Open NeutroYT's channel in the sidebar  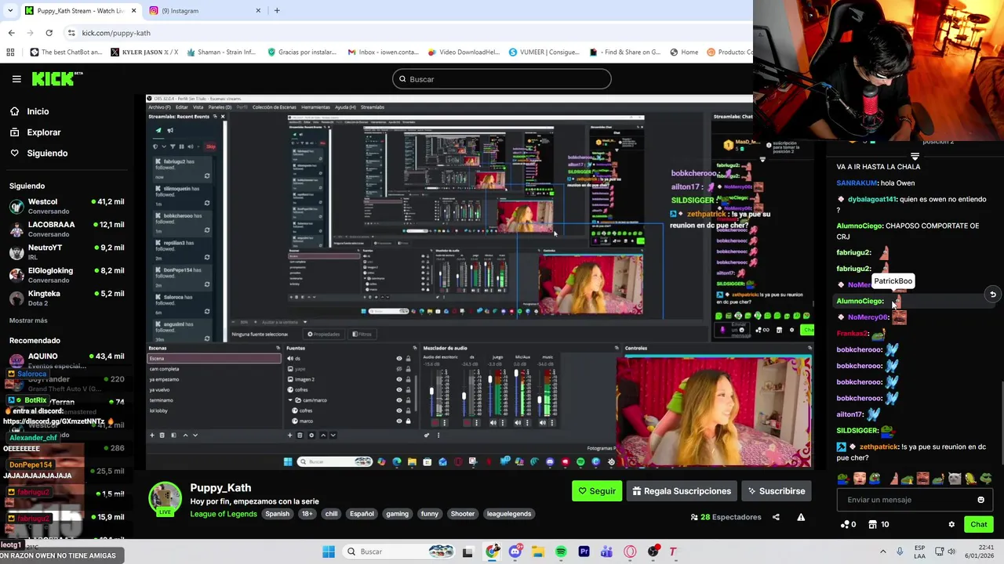[x=66, y=252]
